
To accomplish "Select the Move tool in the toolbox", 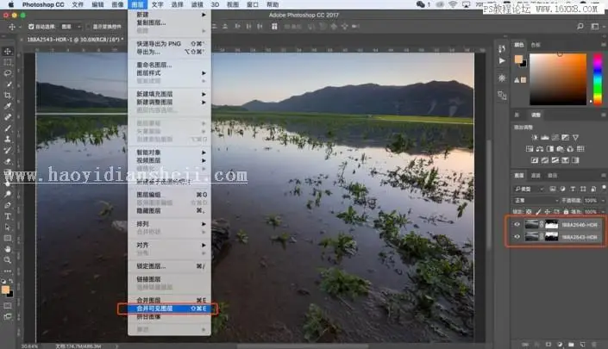I will 8,51.
